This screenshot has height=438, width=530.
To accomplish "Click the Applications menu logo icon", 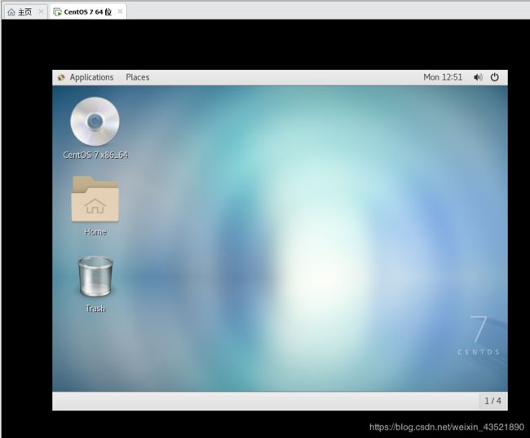I will pyautogui.click(x=61, y=77).
